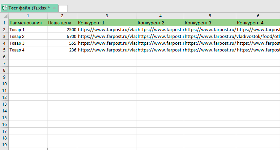Open Товар 2 Конкурент 3 farpost link
Image resolution: width=280 pixels, height=150 pixels.
210,36
